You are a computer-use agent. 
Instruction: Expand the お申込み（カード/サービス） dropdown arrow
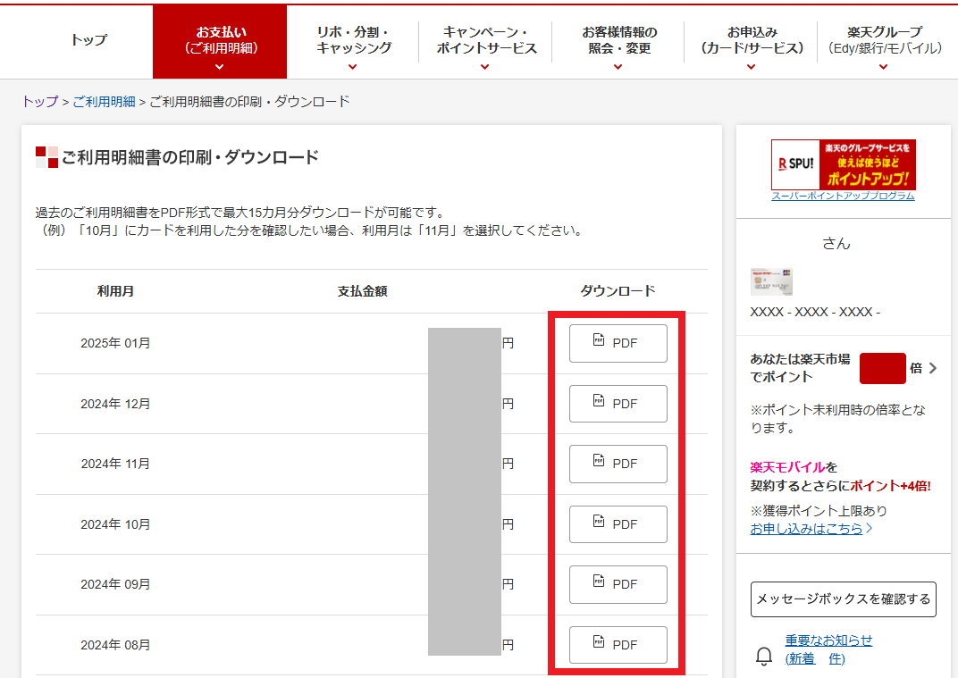[751, 66]
